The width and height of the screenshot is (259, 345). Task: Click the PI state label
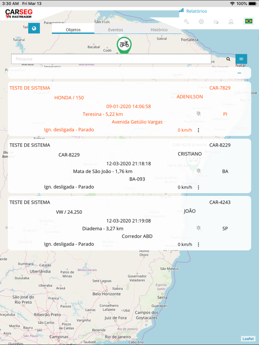(225, 114)
